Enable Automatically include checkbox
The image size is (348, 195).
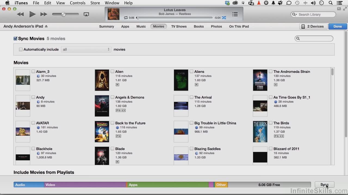point(21,49)
